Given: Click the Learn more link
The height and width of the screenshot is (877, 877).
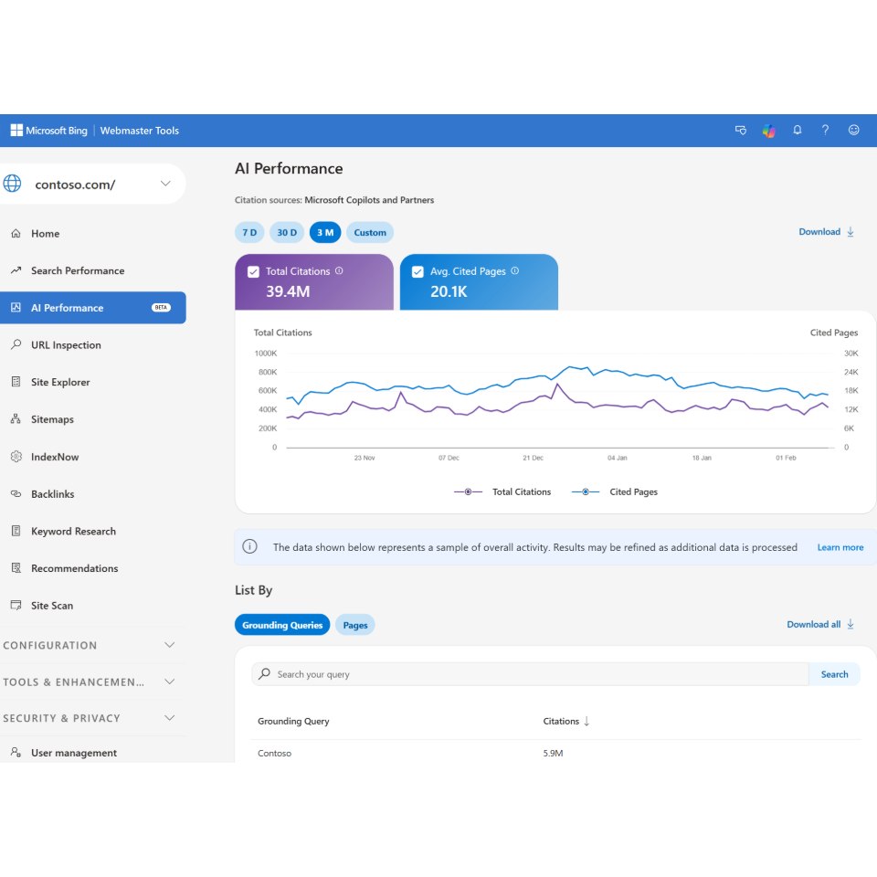Looking at the screenshot, I should (840, 547).
